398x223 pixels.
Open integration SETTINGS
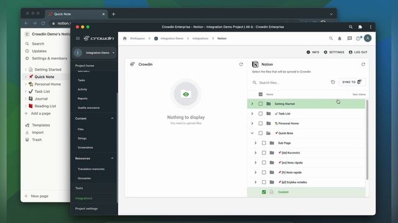coord(334,52)
